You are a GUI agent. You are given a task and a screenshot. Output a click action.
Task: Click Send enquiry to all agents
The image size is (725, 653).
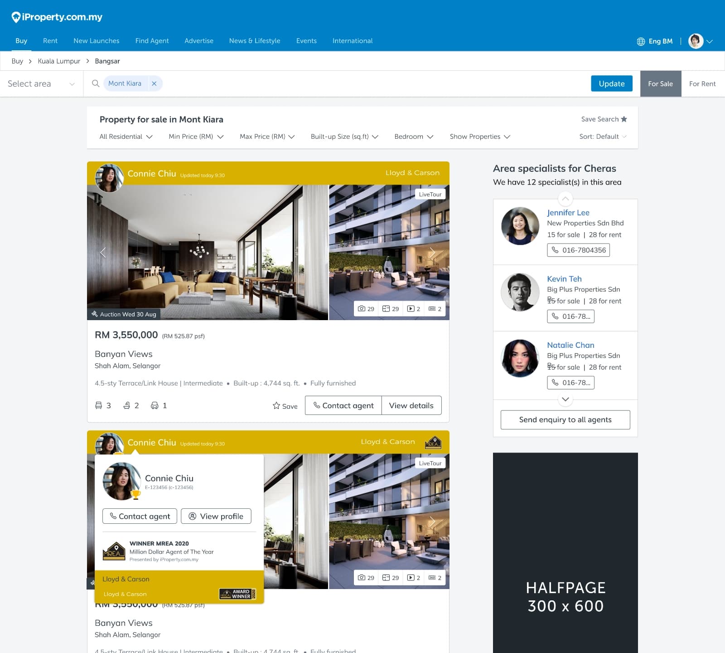(x=565, y=419)
